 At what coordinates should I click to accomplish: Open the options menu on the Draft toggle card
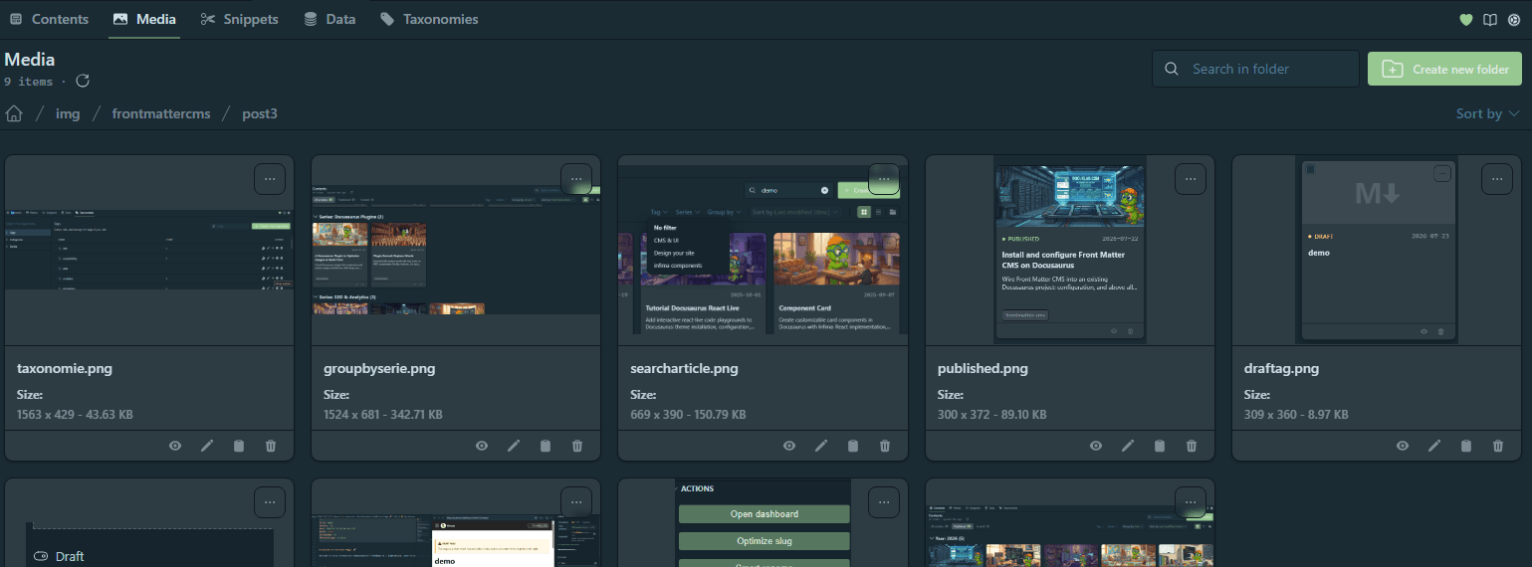tap(270, 502)
